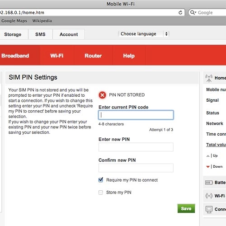
Task: Click the Wikipedia bookmark
Action: tap(42, 21)
